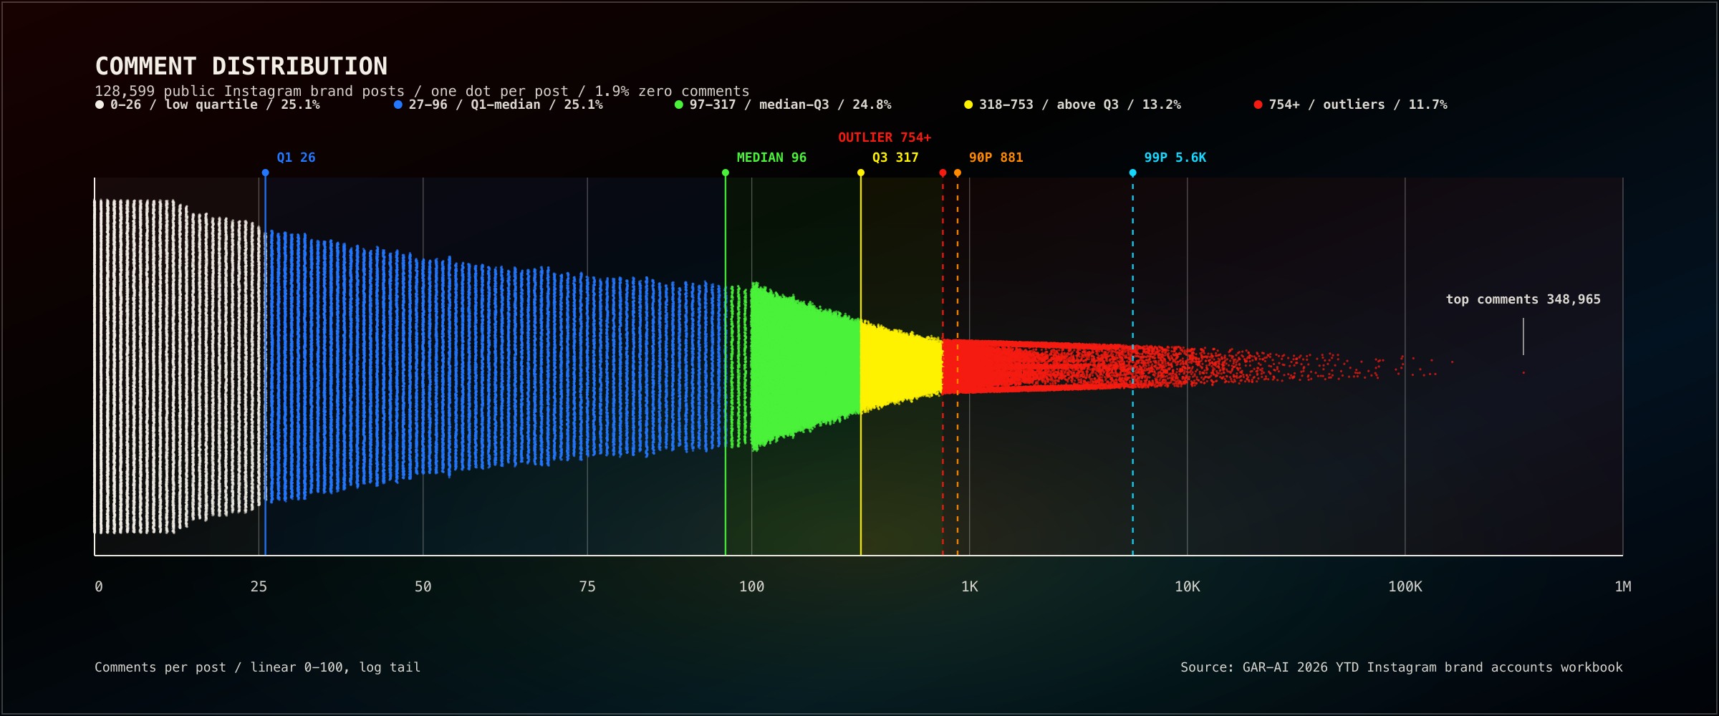Click the axis tick label '10K'
Image resolution: width=1719 pixels, height=716 pixels.
pyautogui.click(x=1188, y=587)
